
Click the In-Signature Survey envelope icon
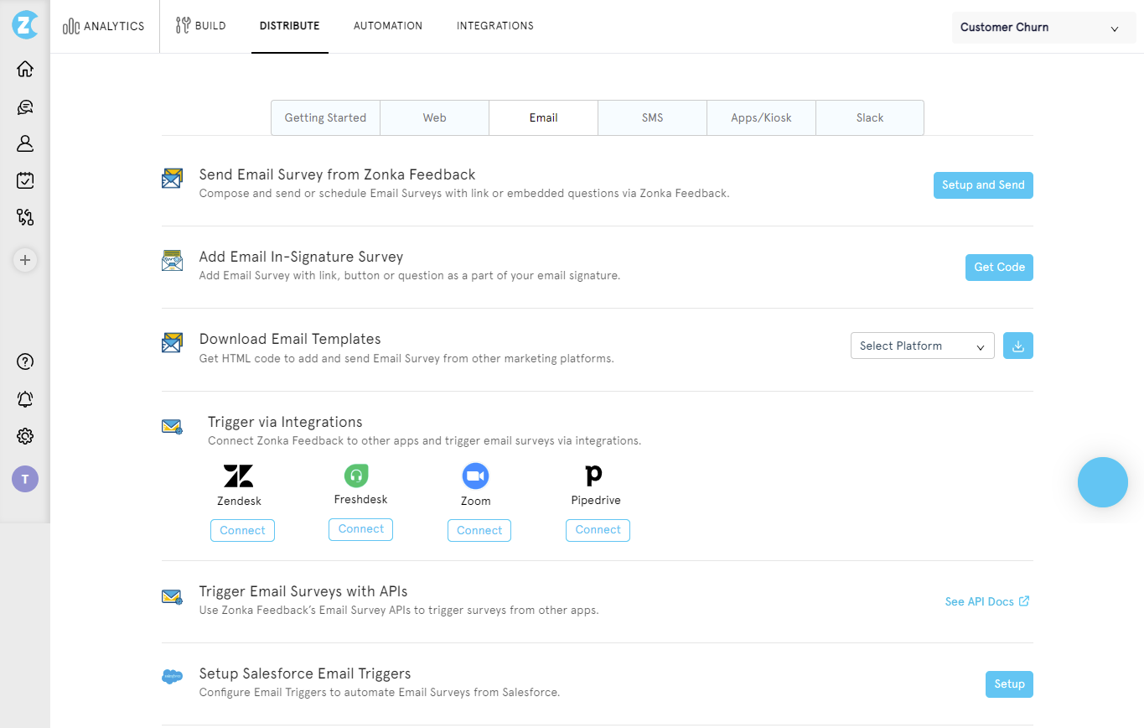(x=173, y=261)
